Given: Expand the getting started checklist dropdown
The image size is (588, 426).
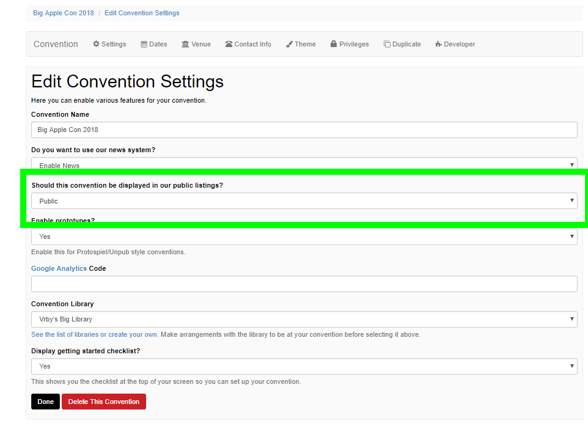Looking at the screenshot, I should (304, 365).
